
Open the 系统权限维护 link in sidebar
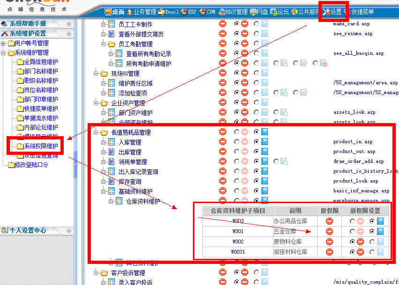tap(41, 146)
